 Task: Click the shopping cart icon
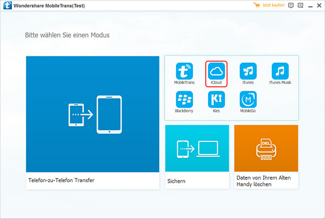coord(257,5)
